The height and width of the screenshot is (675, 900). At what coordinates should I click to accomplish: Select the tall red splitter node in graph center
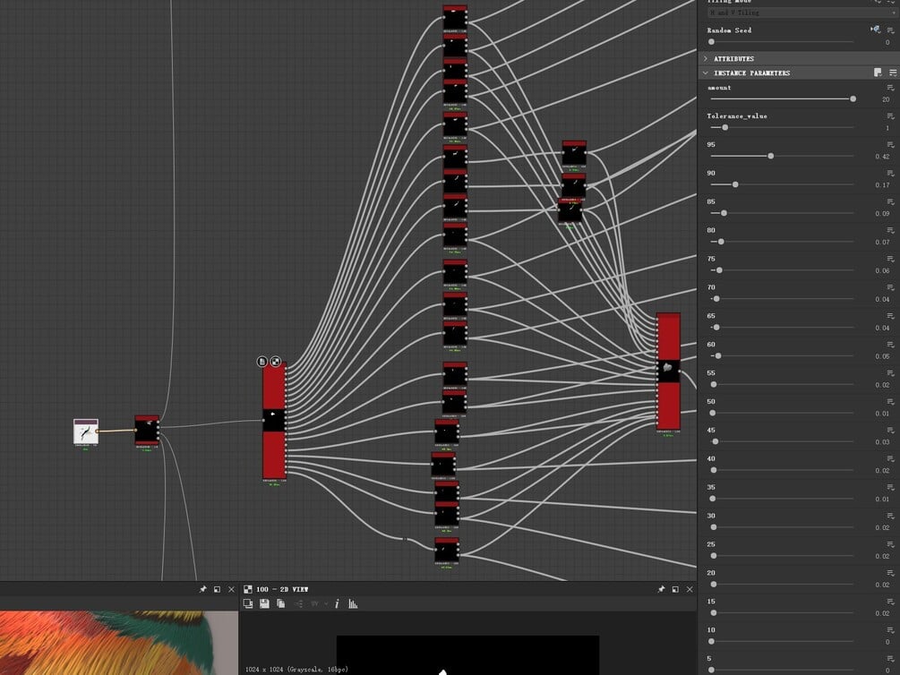pyautogui.click(x=274, y=421)
